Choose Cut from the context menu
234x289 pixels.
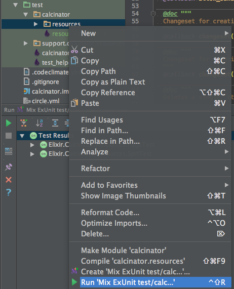pos(150,50)
